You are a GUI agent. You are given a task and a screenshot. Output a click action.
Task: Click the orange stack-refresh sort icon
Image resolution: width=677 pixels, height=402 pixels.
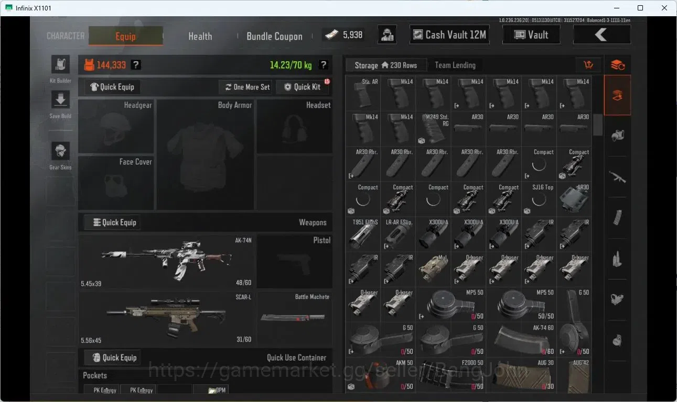(617, 65)
